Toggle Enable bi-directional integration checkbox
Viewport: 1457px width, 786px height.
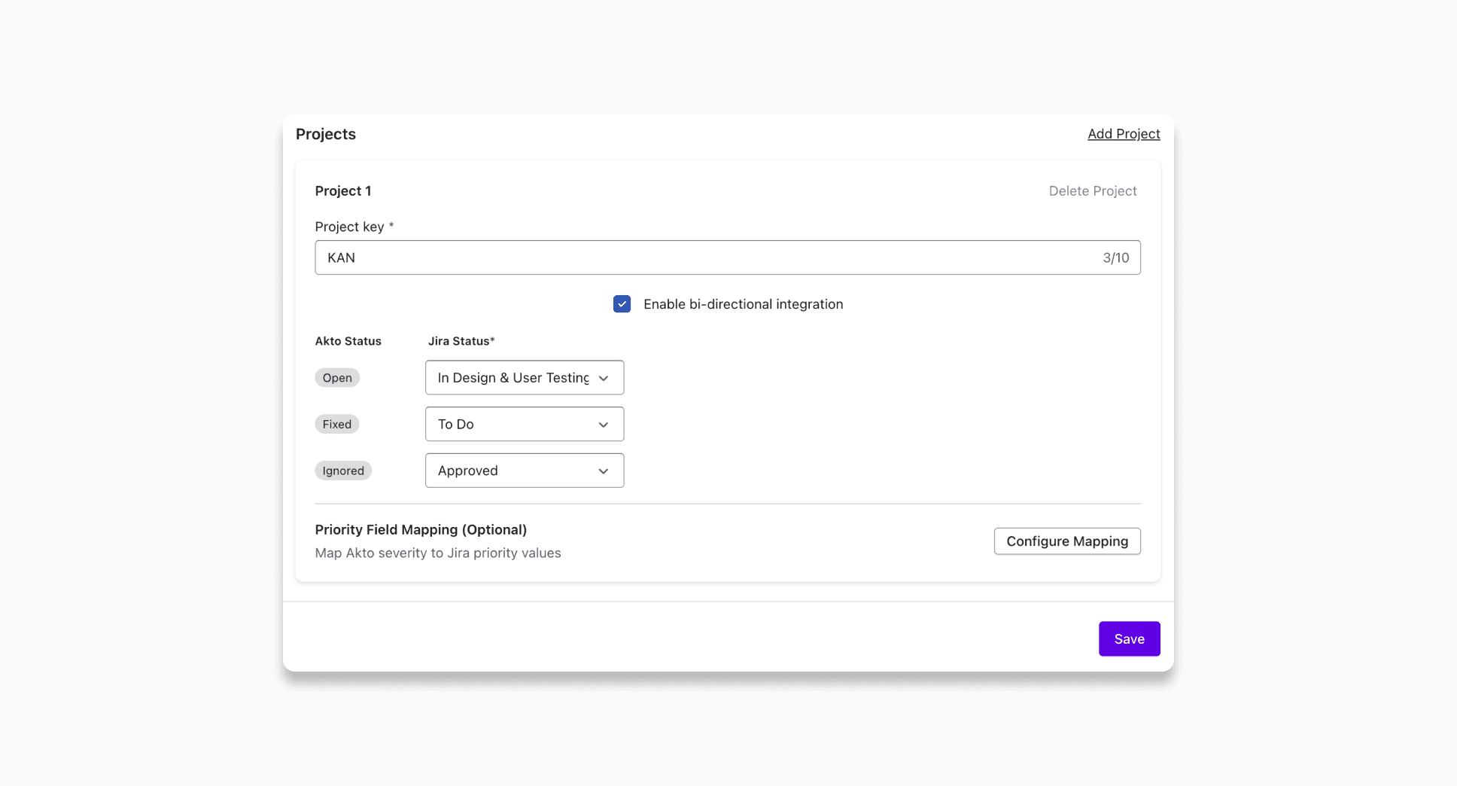(x=622, y=304)
